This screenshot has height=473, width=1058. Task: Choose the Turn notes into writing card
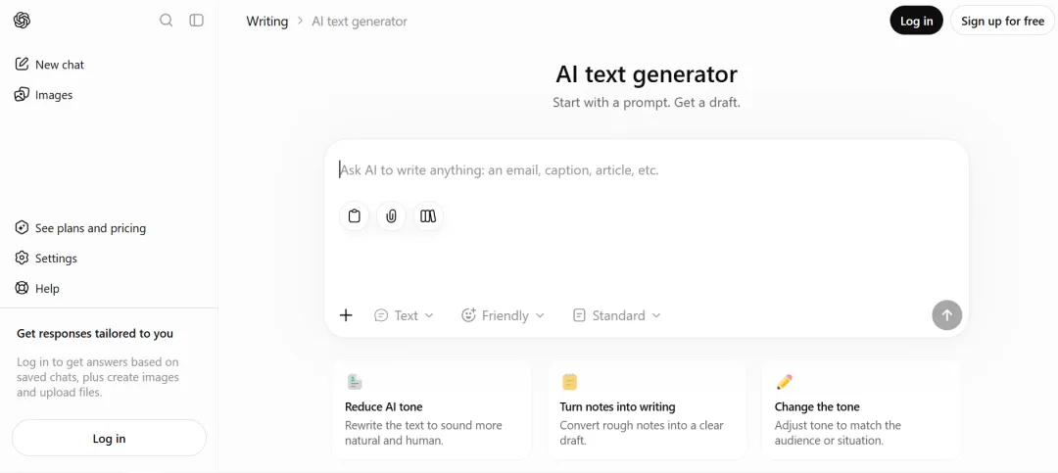pyautogui.click(x=647, y=410)
